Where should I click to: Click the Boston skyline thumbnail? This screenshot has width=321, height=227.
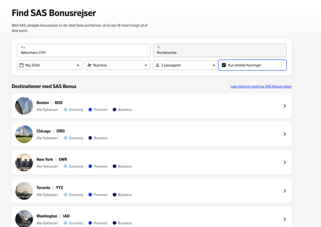[24, 106]
